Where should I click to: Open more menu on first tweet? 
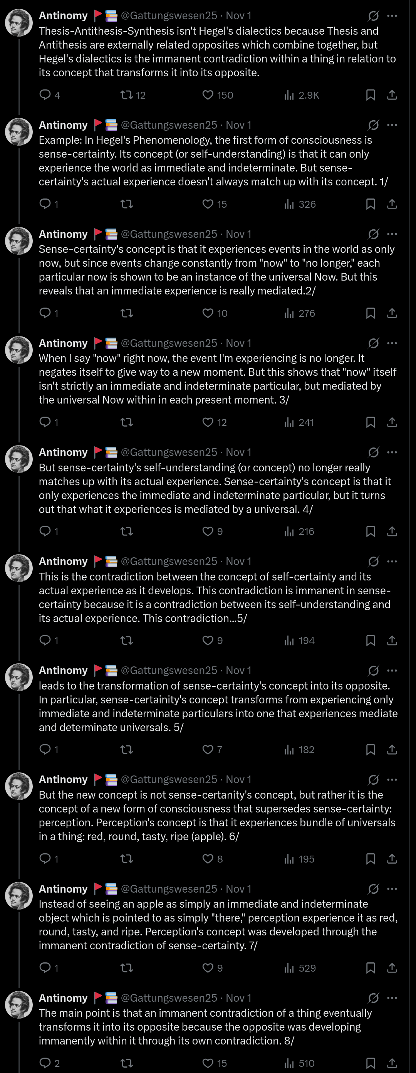(392, 16)
